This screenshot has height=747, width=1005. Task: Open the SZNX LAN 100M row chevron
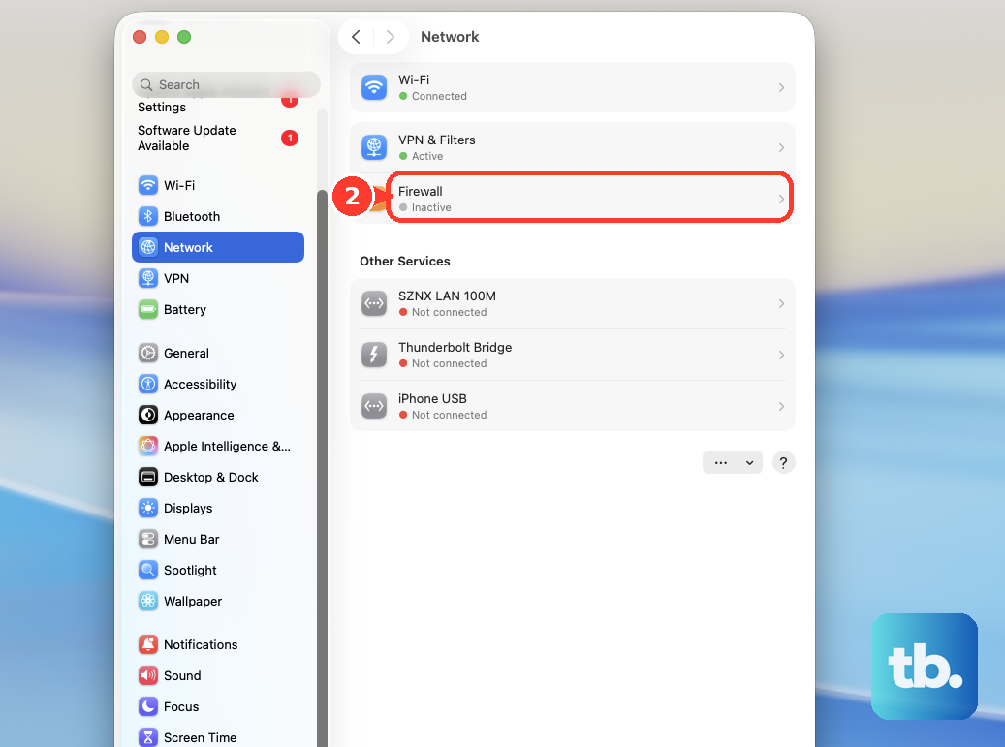click(x=781, y=303)
